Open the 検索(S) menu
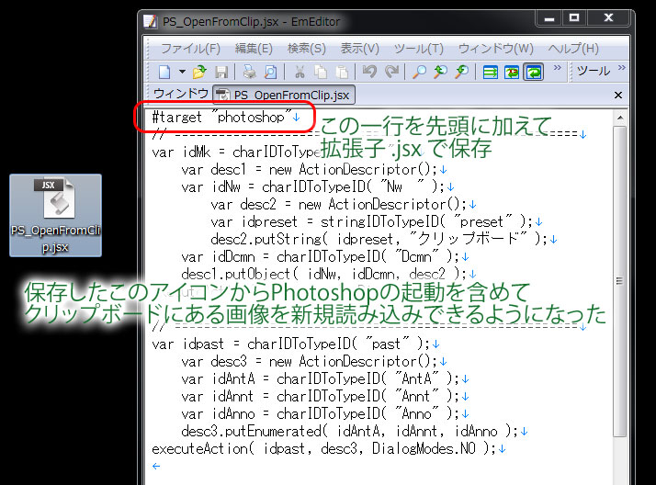This screenshot has height=485, width=656. [306, 49]
